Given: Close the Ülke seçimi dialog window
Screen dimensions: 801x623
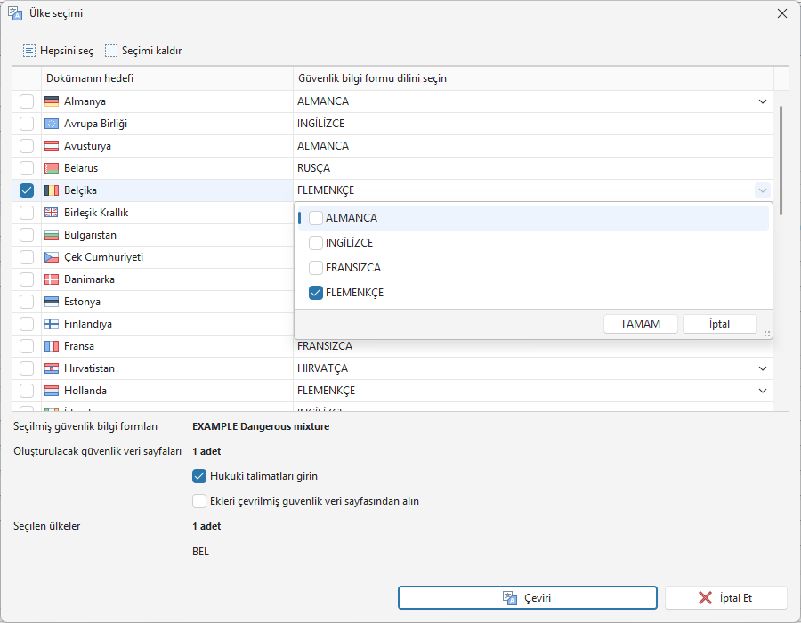Looking at the screenshot, I should pyautogui.click(x=782, y=13).
